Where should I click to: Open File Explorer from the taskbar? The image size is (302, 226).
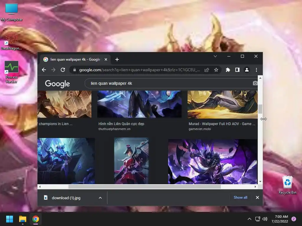pyautogui.click(x=22, y=219)
